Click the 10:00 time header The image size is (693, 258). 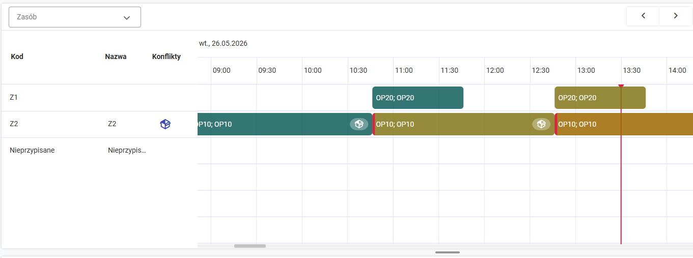click(x=313, y=70)
